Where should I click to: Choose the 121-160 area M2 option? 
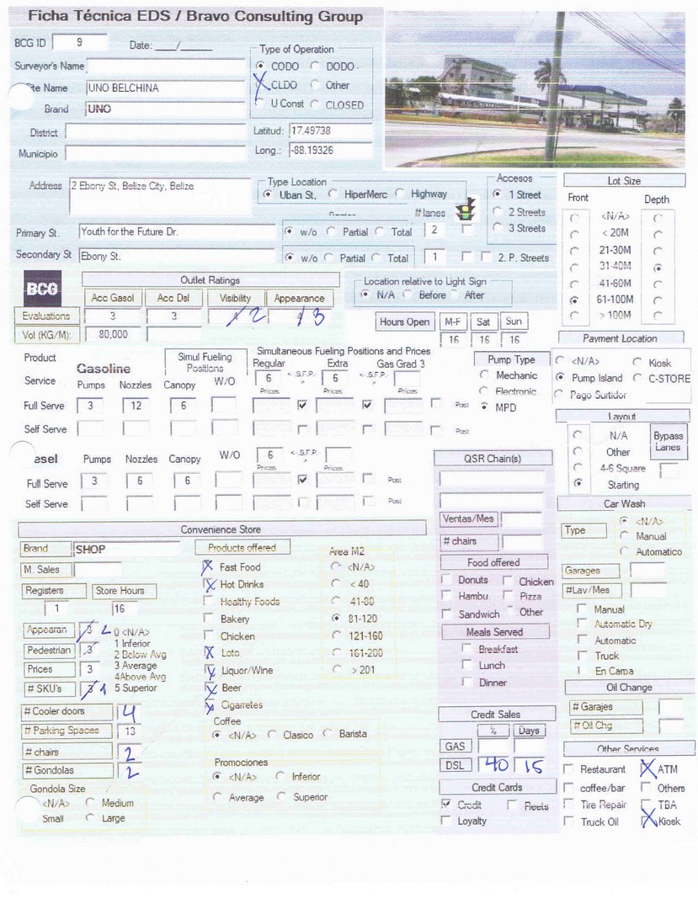coord(336,635)
